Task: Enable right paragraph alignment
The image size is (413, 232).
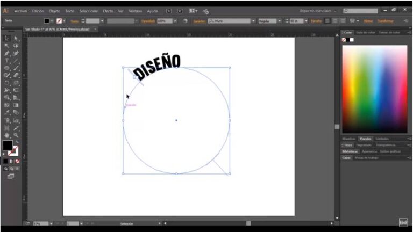Action: [x=343, y=21]
